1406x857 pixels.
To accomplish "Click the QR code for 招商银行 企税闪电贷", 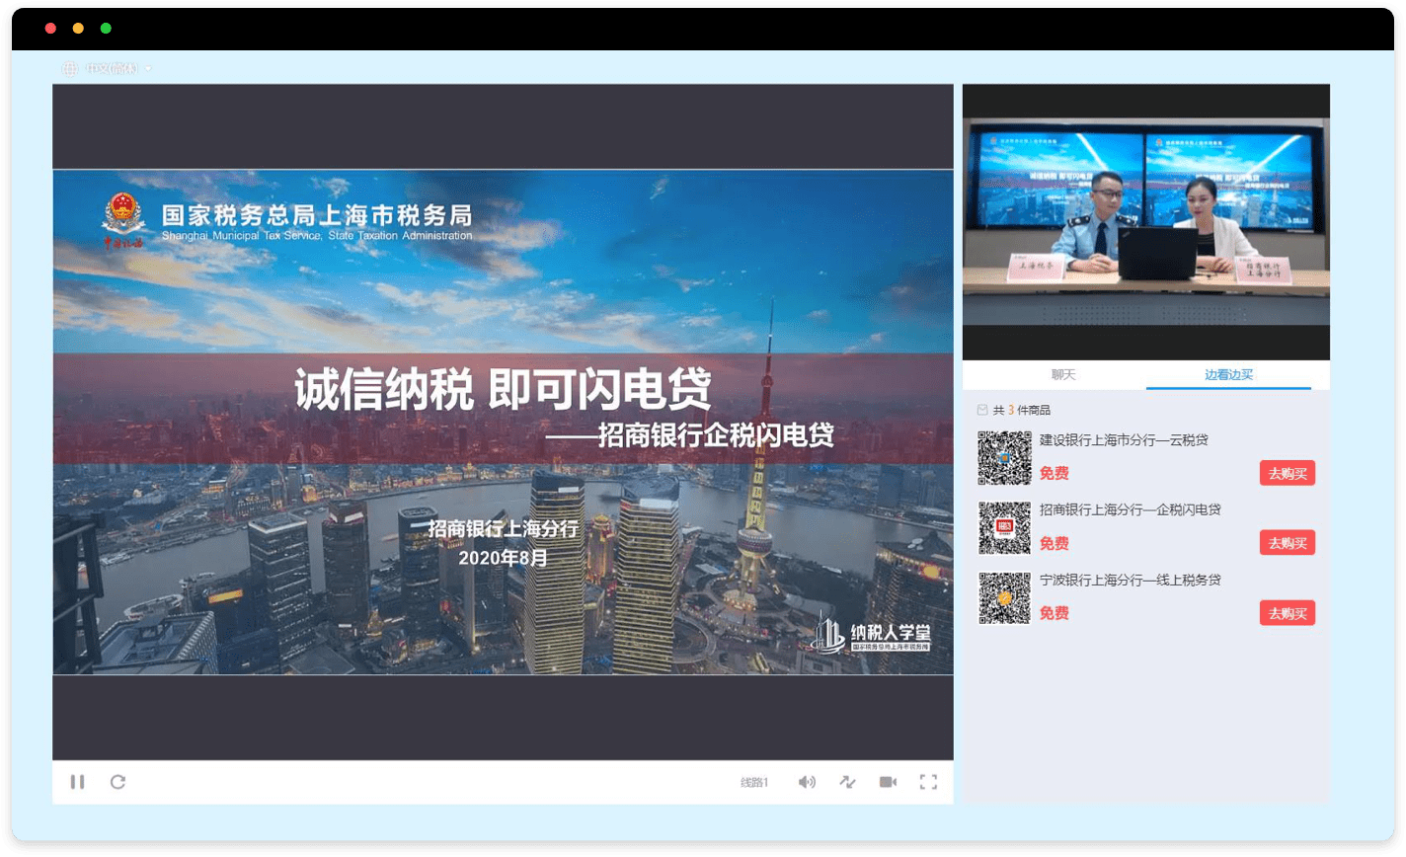I will point(1004,528).
